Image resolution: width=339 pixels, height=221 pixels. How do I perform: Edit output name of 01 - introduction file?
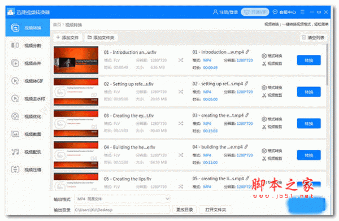pos(247,51)
